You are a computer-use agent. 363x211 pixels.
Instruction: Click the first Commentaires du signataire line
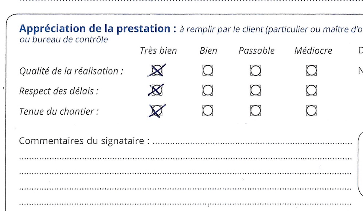[x=252, y=141]
